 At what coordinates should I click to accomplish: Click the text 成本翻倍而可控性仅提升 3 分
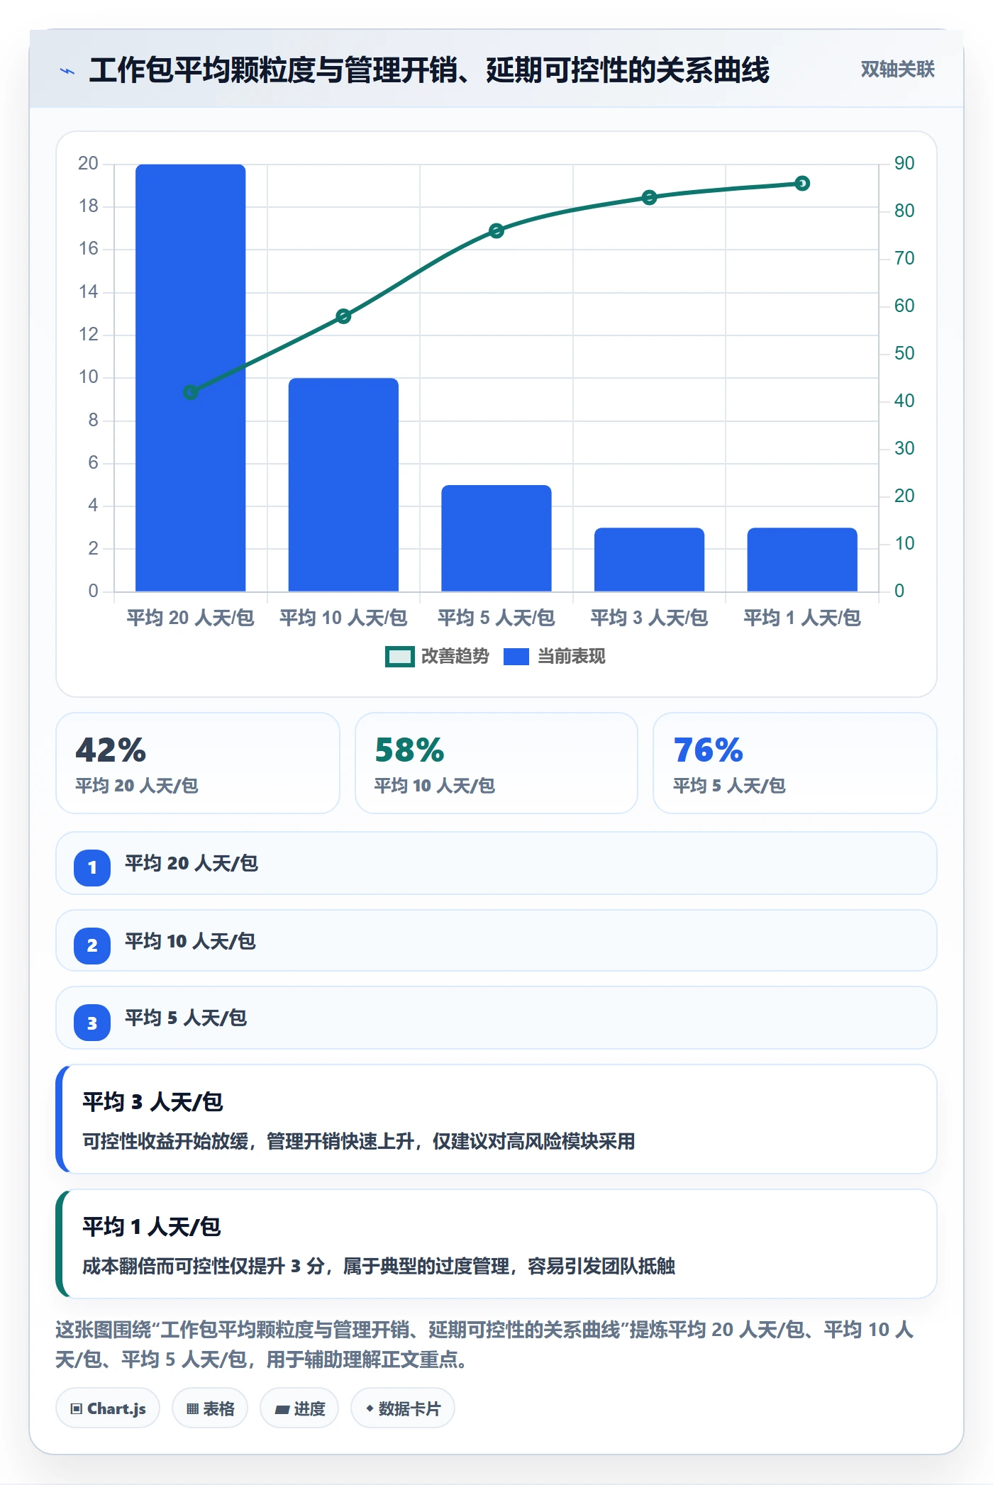pyautogui.click(x=204, y=1266)
